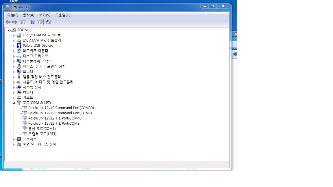The image size is (333, 187).
Task: Click the 범용 직렬 버스 컨트롤러 USB icon
Action: coord(19,77)
